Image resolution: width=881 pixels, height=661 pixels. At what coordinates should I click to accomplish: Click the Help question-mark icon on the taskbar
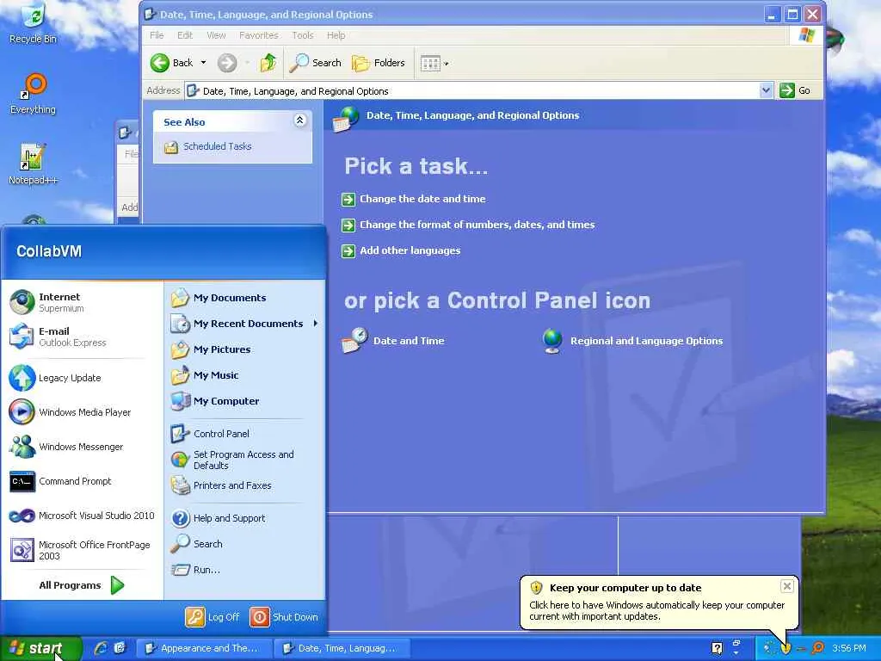click(x=717, y=648)
